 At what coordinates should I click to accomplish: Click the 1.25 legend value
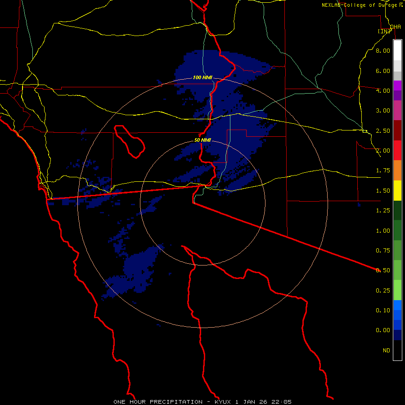(383, 211)
